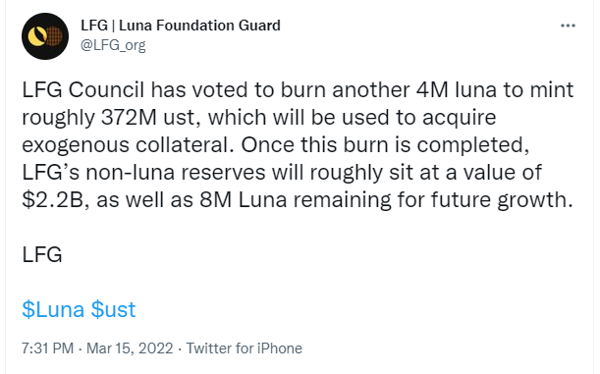
Task: Open the 'LFG | Luna Foundation Guard' display name
Action: [x=181, y=26]
